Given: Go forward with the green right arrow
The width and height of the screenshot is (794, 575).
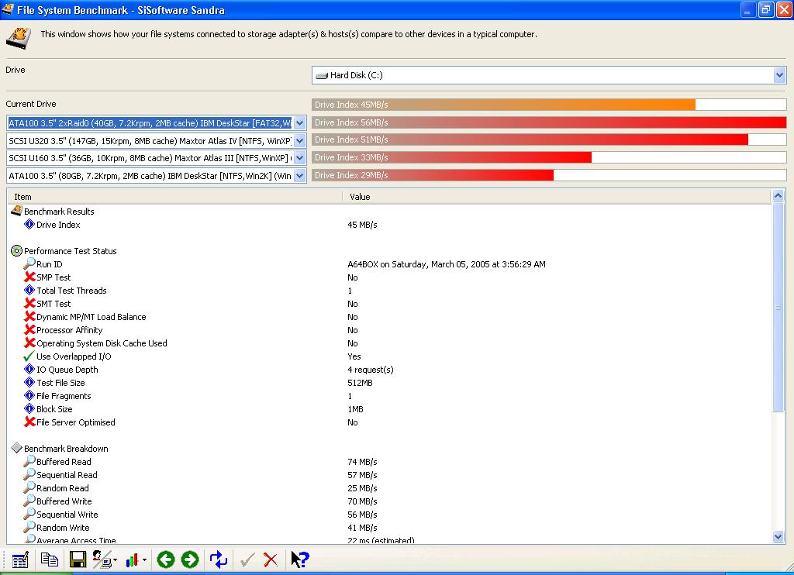Looking at the screenshot, I should (x=190, y=560).
